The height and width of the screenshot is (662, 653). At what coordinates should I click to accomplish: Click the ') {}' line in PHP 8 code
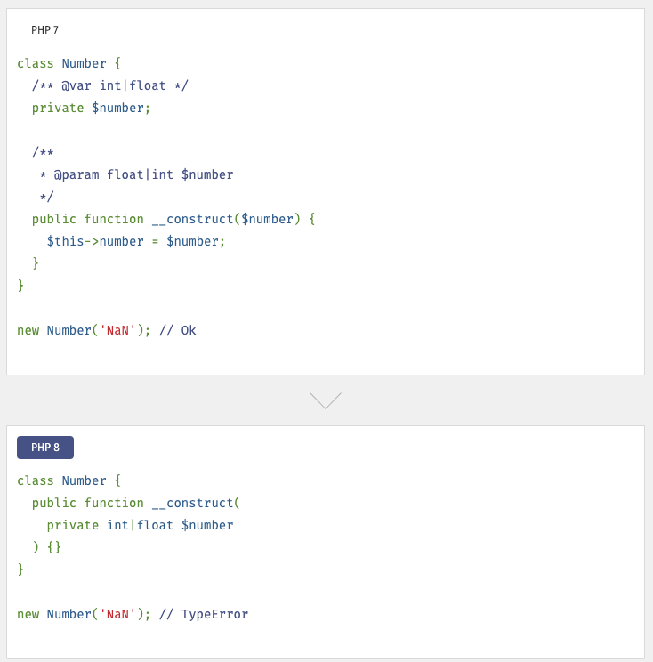pos(47,547)
